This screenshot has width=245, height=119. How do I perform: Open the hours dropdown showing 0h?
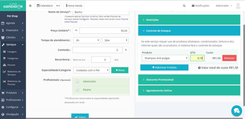click(87, 40)
